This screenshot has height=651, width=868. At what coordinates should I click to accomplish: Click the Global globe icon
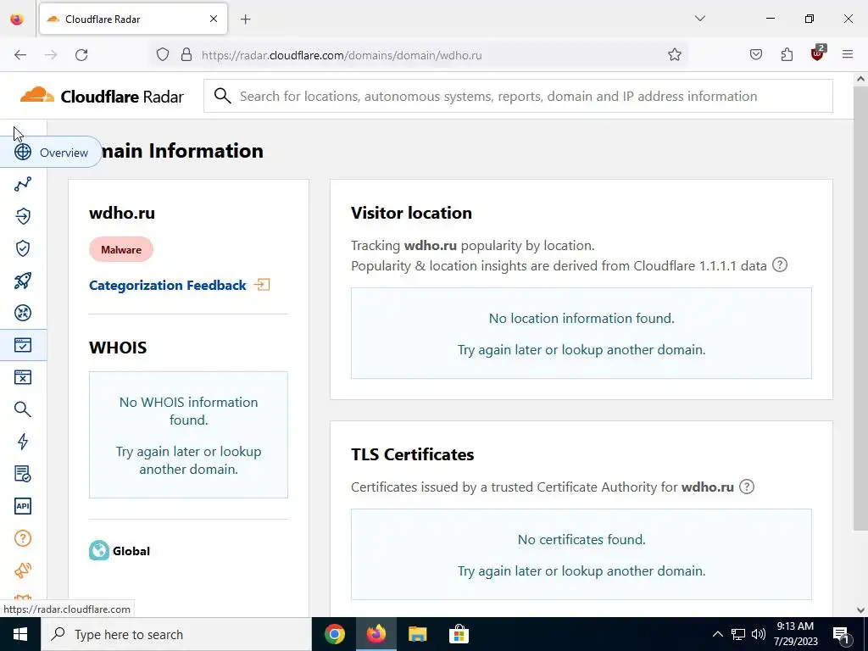tap(99, 551)
